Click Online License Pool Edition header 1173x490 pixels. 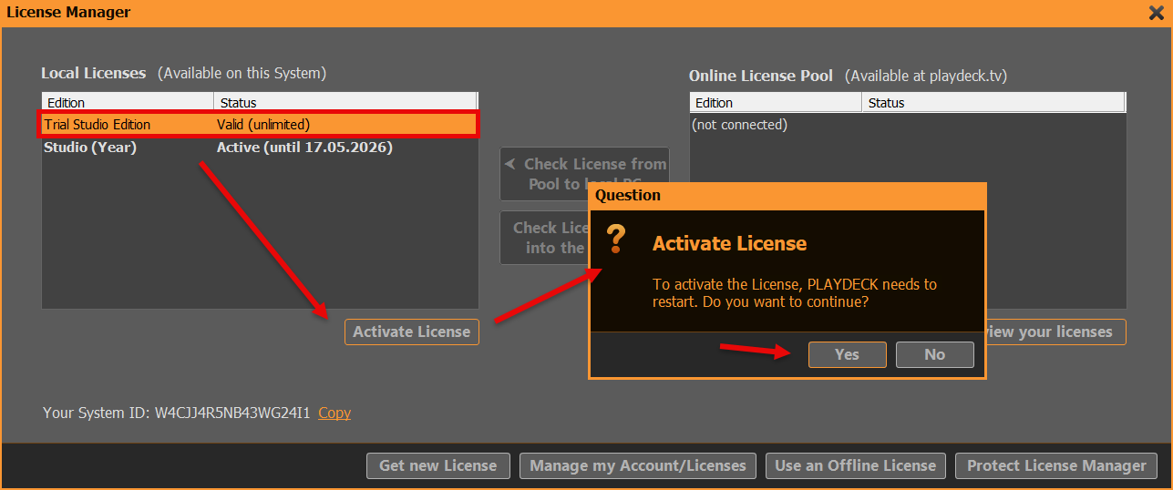[776, 102]
